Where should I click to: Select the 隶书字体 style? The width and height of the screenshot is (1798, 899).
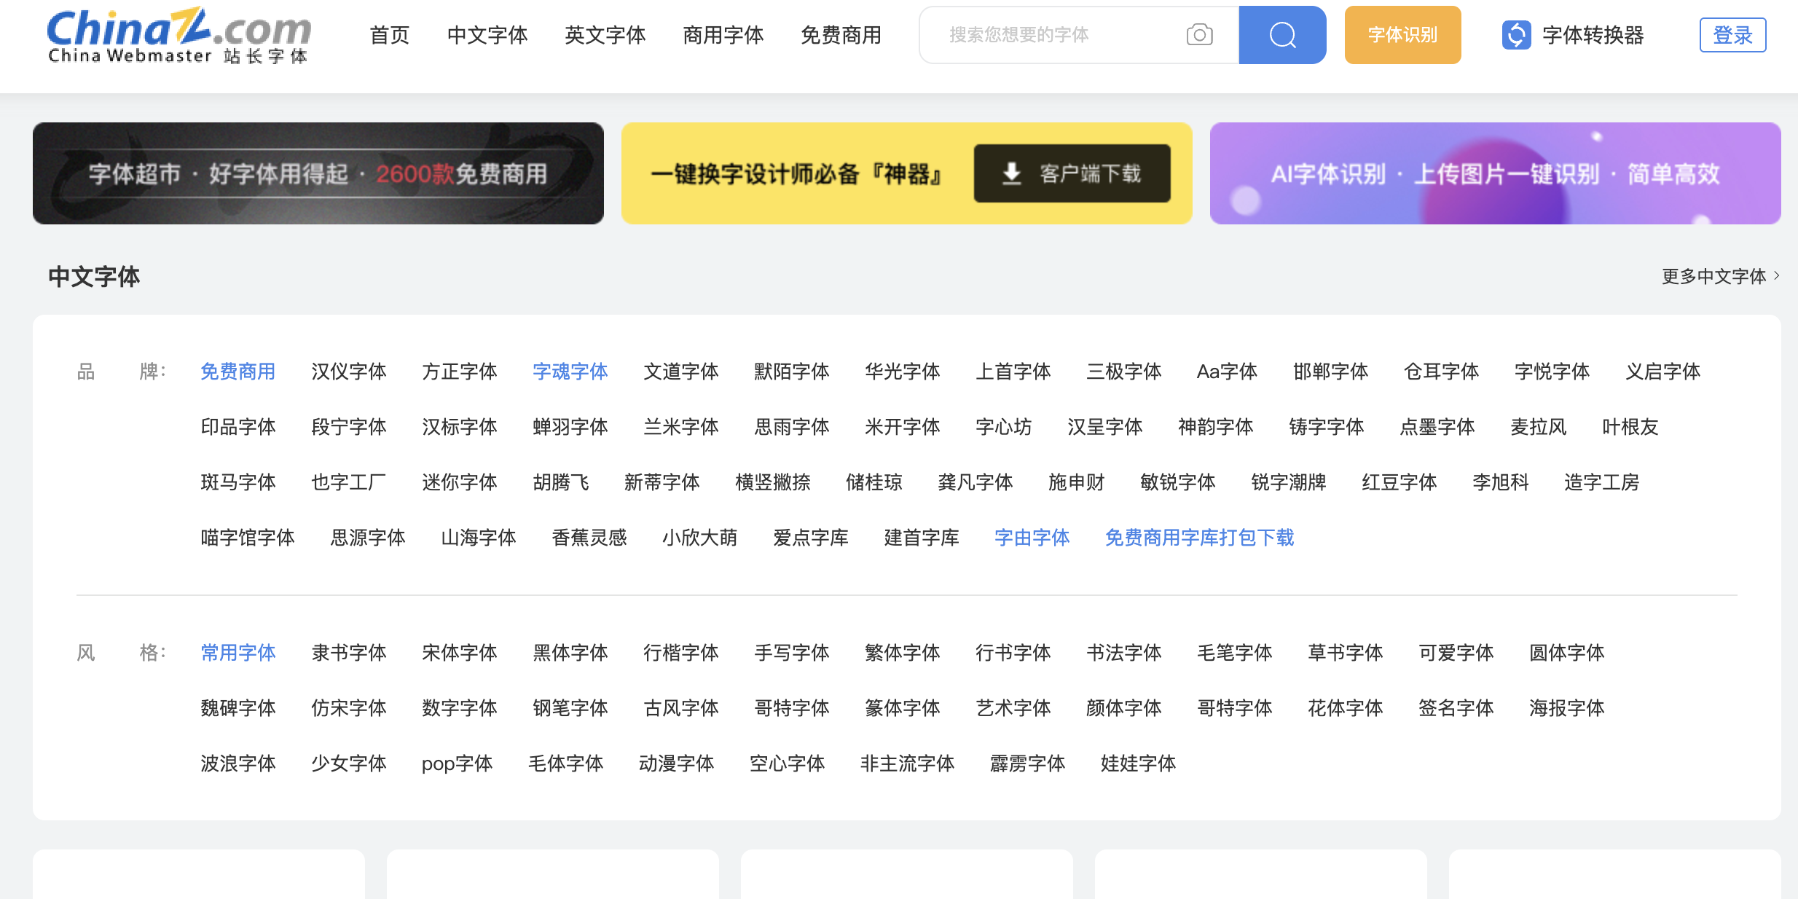click(x=349, y=653)
